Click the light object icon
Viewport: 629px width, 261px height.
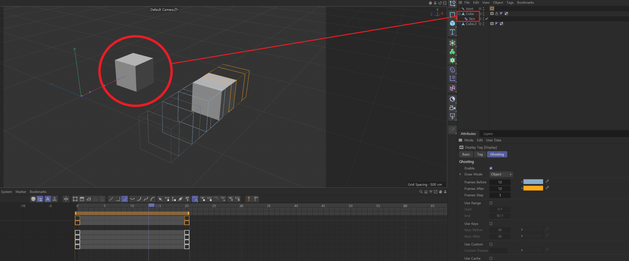pyautogui.click(x=452, y=116)
